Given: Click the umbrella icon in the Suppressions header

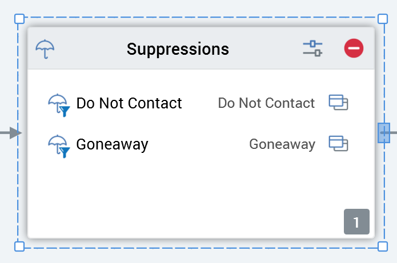Looking at the screenshot, I should [45, 49].
